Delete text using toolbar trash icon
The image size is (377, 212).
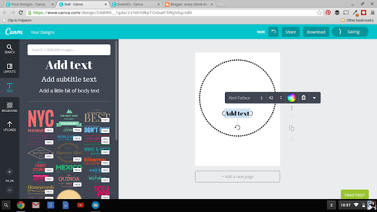click(x=303, y=98)
